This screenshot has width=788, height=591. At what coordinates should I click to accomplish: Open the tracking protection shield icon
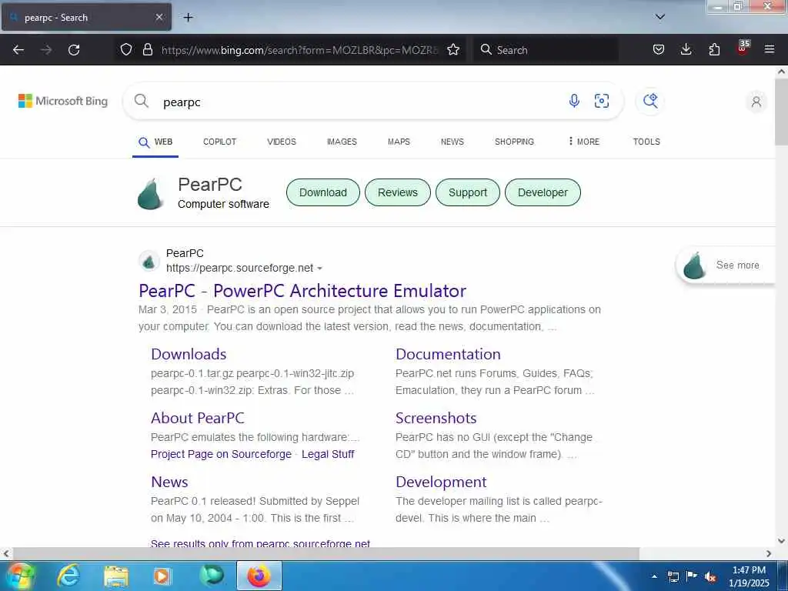126,49
